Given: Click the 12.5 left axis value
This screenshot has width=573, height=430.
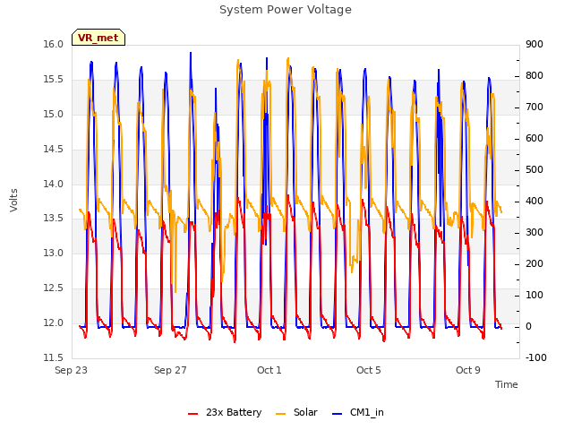Looking at the screenshot, I should (x=54, y=288).
